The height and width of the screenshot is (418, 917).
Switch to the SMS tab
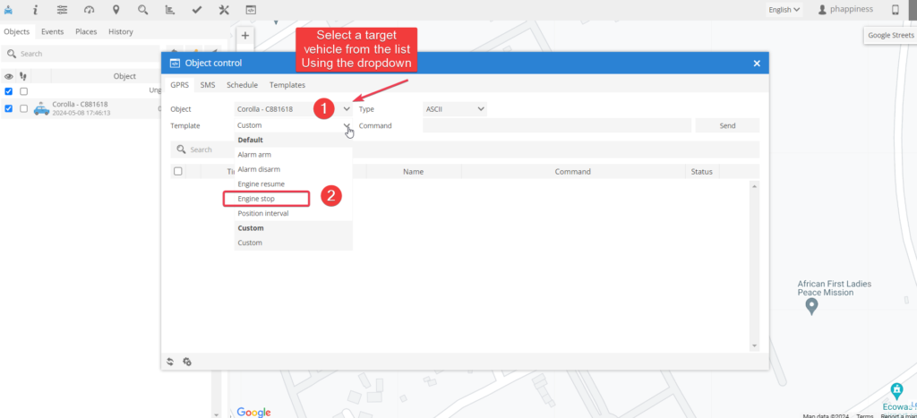(207, 85)
